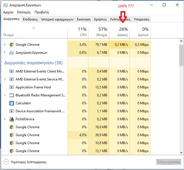Click the 13,5 MB memory cell

click(x=99, y=87)
